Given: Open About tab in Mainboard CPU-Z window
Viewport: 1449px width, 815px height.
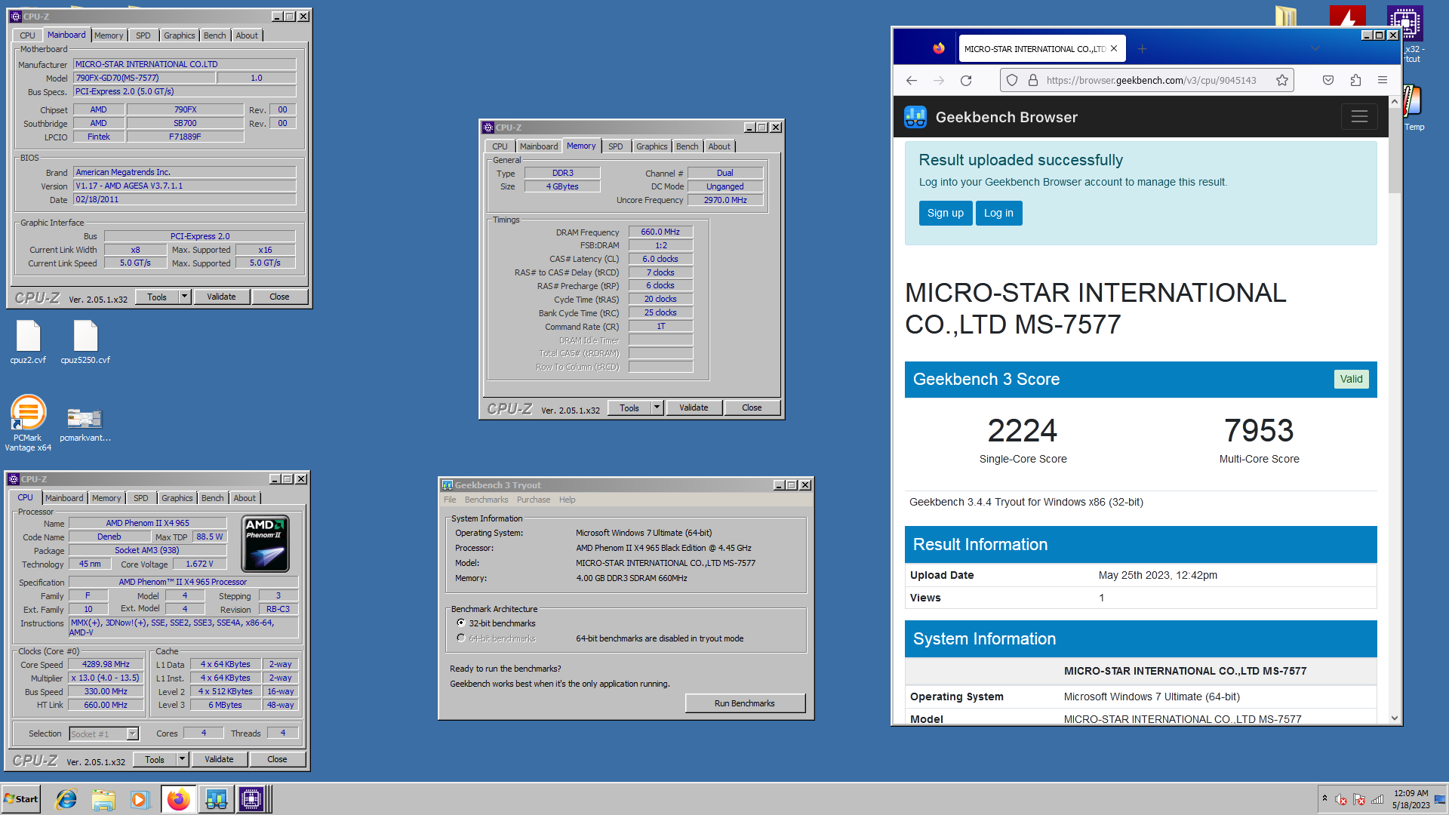Looking at the screenshot, I should coord(247,35).
